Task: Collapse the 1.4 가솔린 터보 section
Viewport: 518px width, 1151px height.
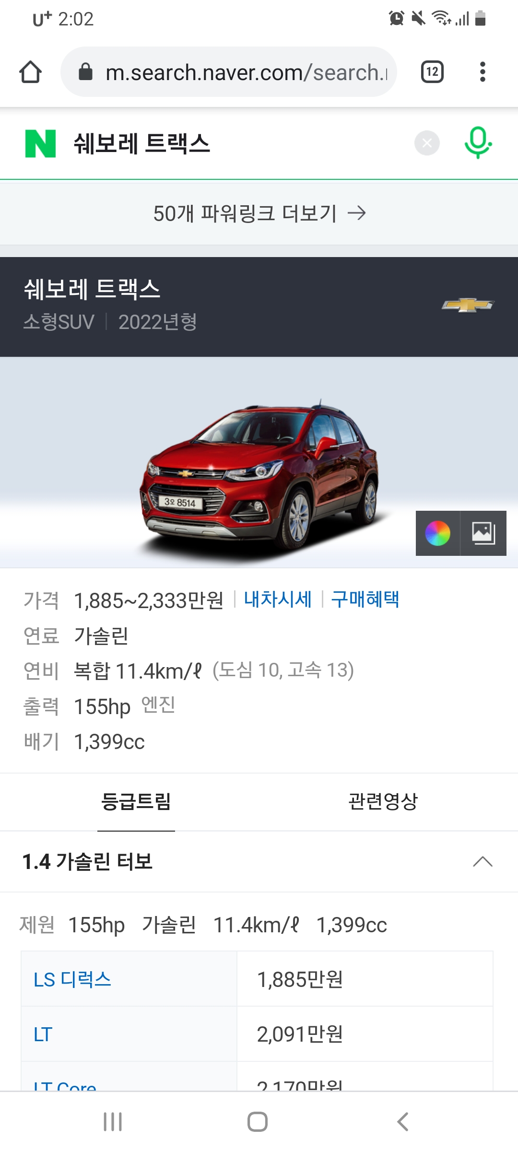Action: [x=483, y=862]
